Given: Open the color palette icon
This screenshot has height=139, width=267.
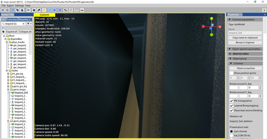Looking at the screenshot, I should coord(71,10).
